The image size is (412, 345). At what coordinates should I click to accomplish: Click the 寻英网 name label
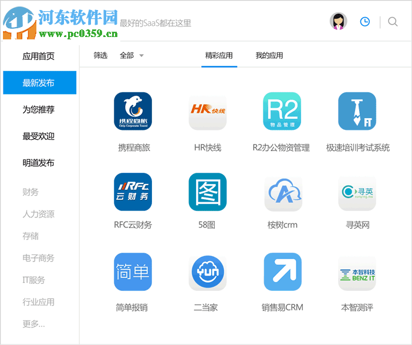pyautogui.click(x=357, y=225)
